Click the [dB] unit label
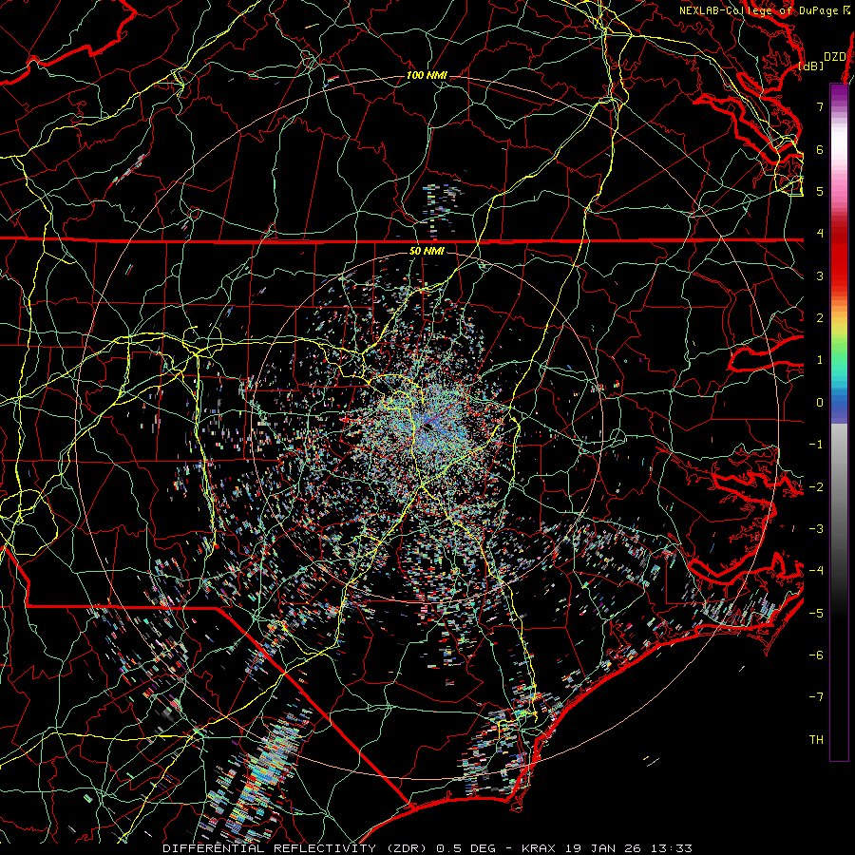Screen dimensions: 855x855 pos(810,66)
